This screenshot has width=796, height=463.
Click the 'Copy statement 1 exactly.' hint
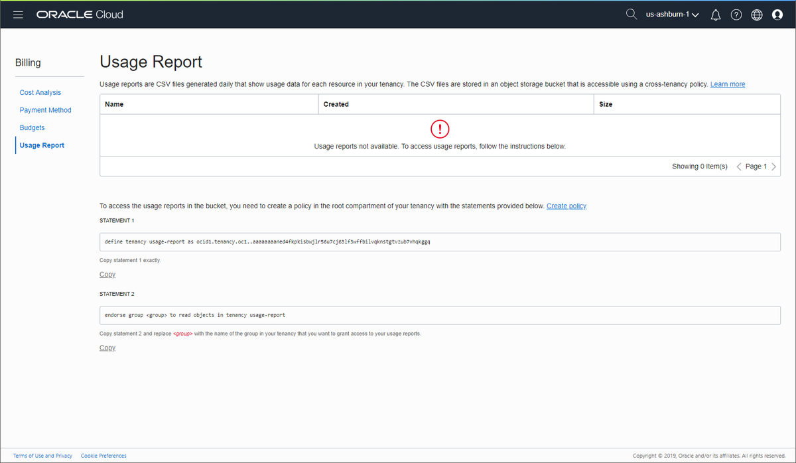click(x=130, y=260)
